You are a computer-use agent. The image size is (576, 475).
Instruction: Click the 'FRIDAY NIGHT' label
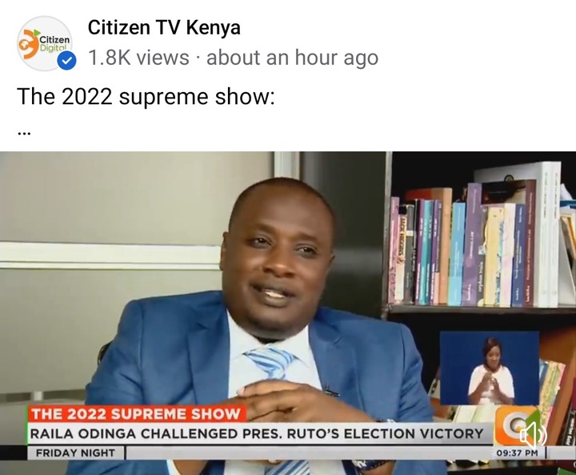pyautogui.click(x=75, y=453)
